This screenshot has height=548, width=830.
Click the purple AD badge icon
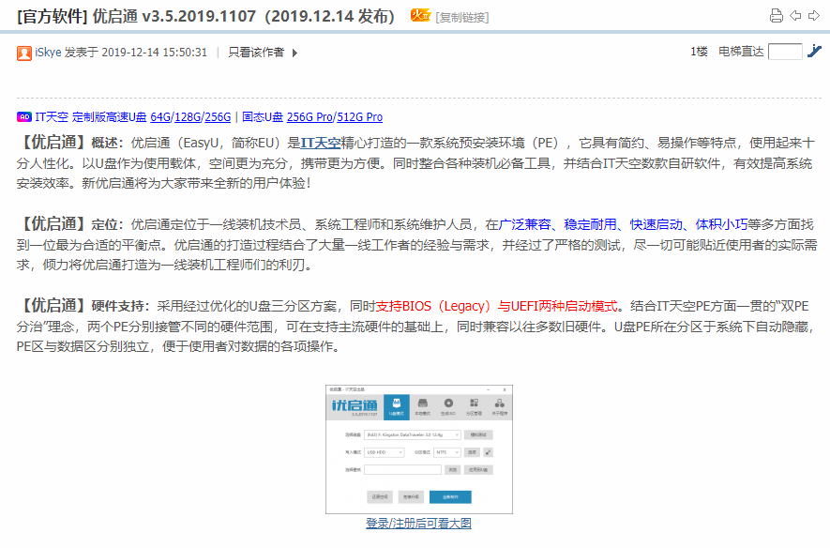click(x=23, y=117)
